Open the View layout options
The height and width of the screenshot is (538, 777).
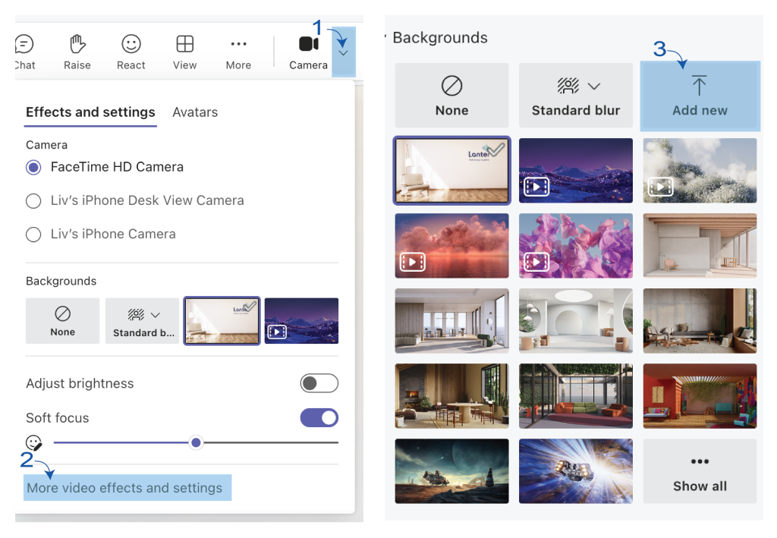coord(185,52)
